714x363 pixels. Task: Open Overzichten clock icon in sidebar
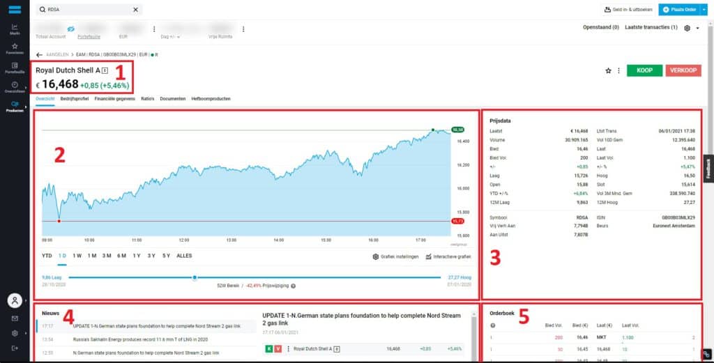(15, 85)
